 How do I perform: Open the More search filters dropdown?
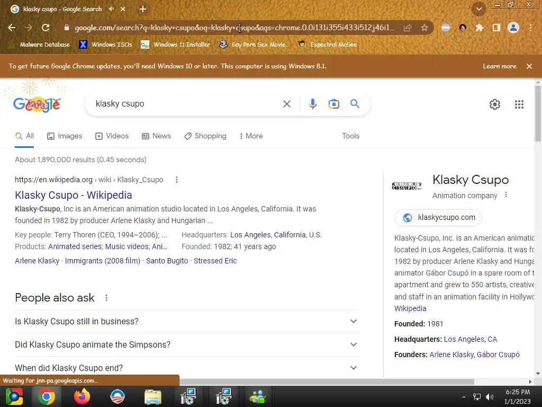click(x=251, y=136)
